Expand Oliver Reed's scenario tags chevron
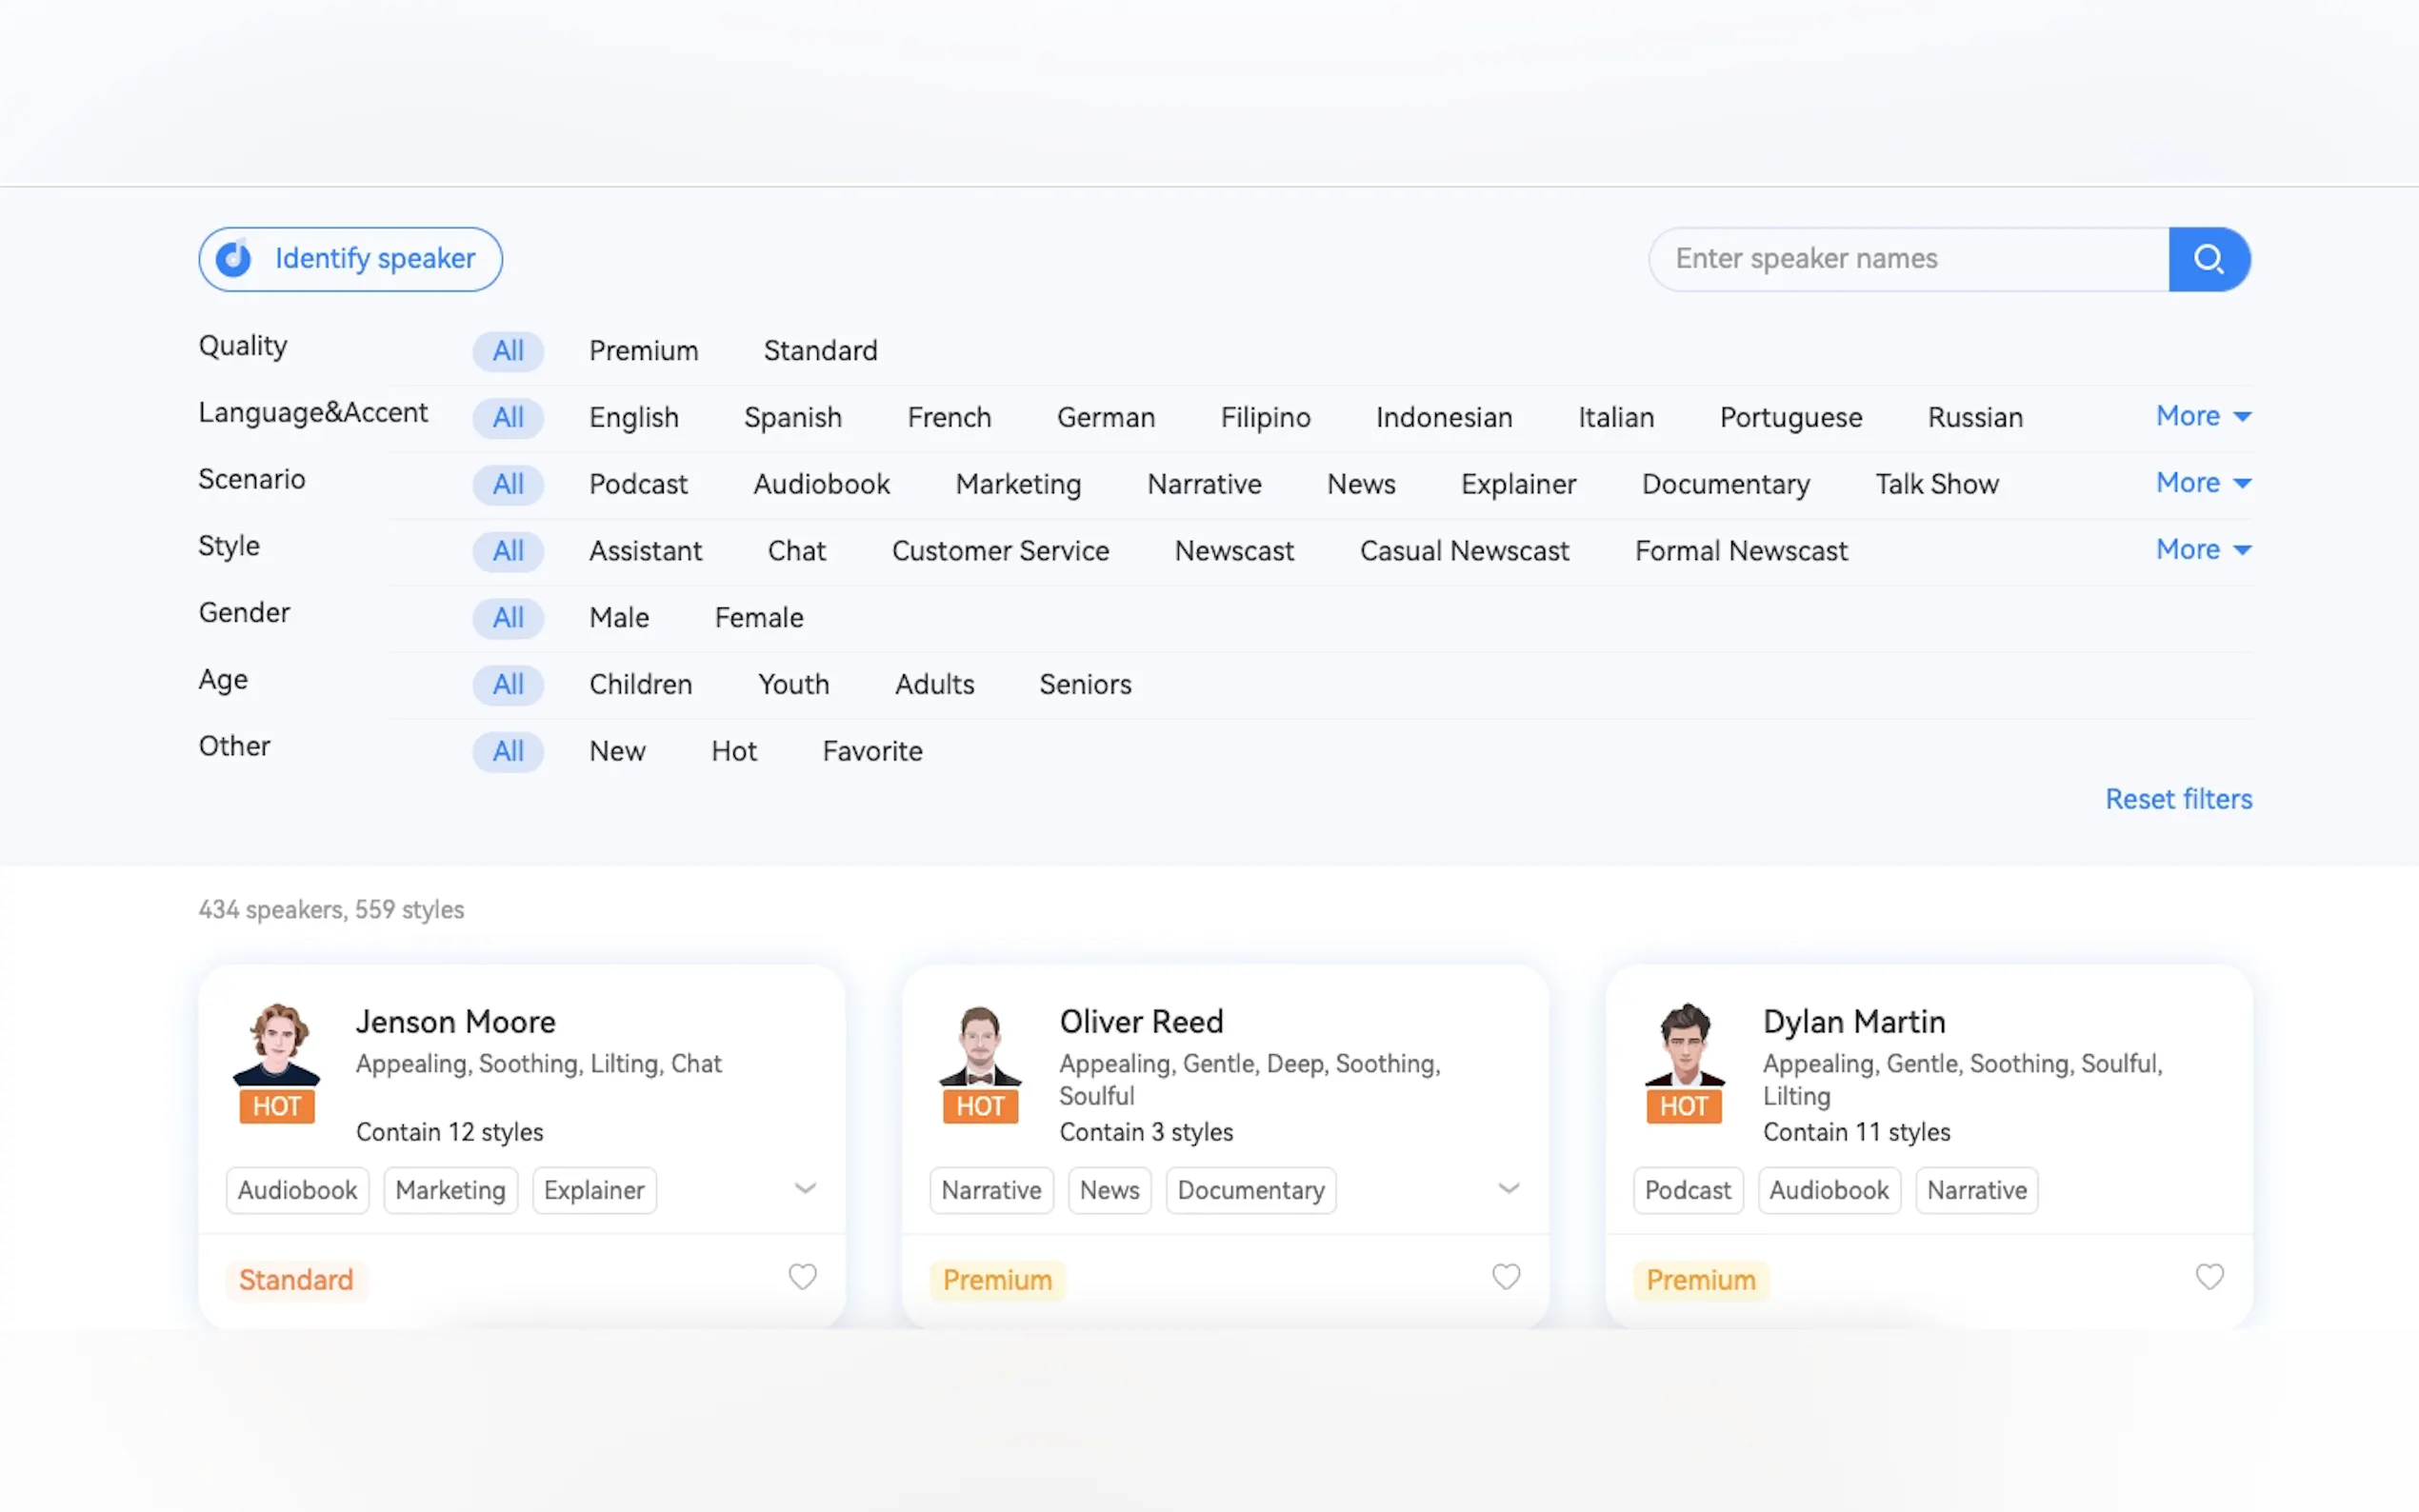 1508,1188
